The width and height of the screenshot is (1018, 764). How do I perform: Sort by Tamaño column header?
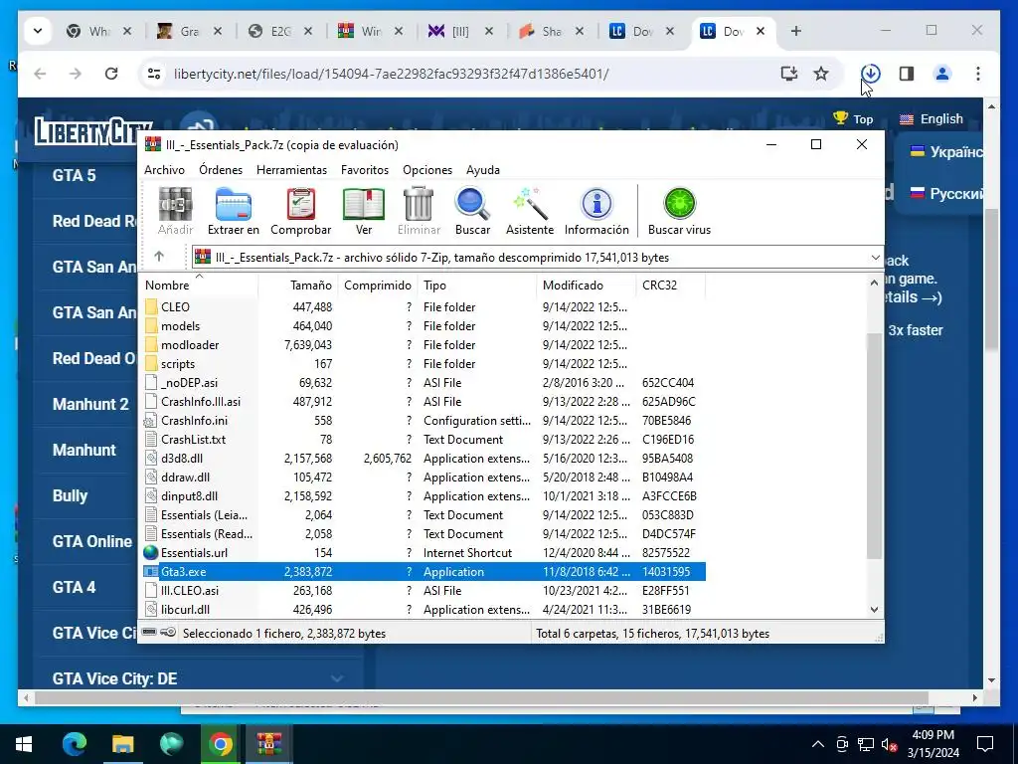[297, 285]
